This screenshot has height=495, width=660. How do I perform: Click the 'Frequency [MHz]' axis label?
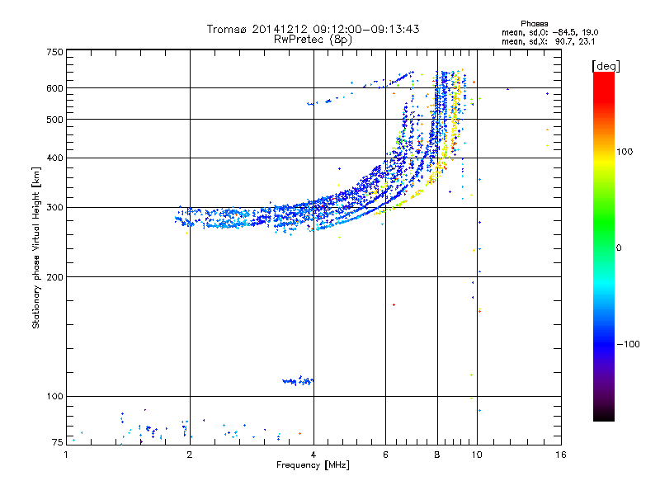click(313, 465)
